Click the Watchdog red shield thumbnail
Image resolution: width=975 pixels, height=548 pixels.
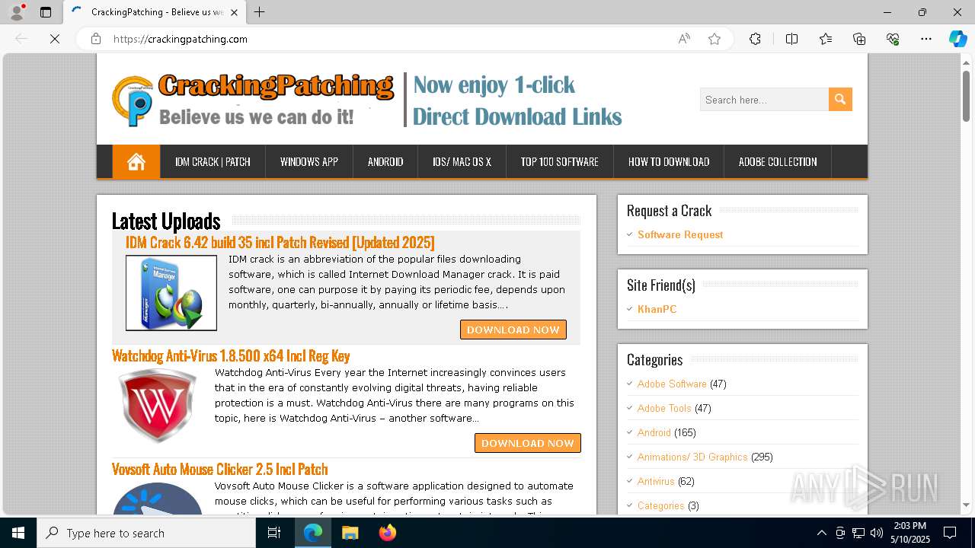158,405
